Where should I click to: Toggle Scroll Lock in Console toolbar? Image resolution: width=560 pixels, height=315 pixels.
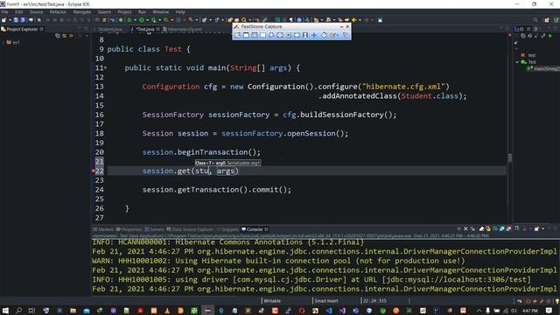[x=488, y=229]
